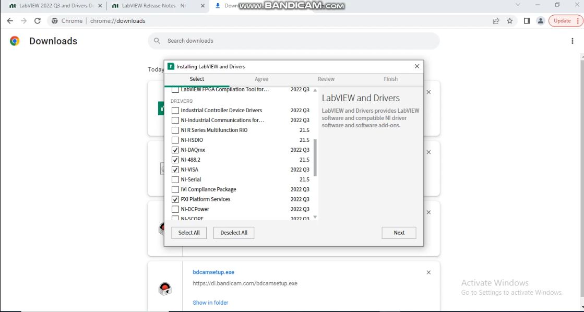The image size is (584, 312).
Task: Open the Chrome profile avatar
Action: pos(540,21)
